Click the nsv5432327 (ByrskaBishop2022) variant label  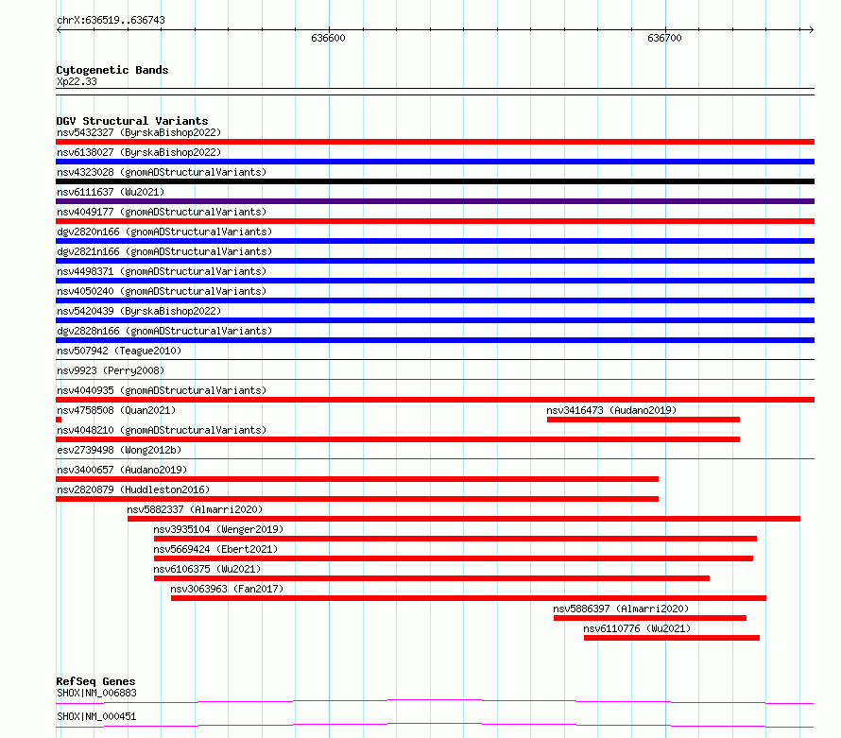pyautogui.click(x=139, y=132)
